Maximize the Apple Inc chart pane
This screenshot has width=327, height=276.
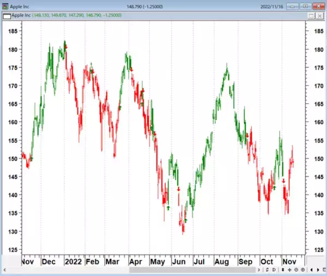(x=311, y=16)
